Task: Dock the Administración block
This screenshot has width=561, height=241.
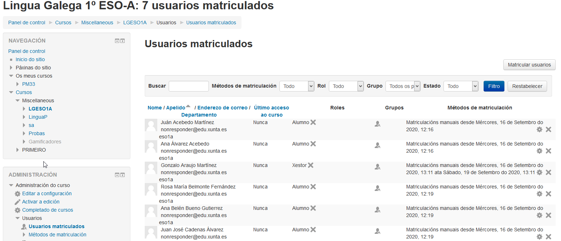Action: coord(123,175)
